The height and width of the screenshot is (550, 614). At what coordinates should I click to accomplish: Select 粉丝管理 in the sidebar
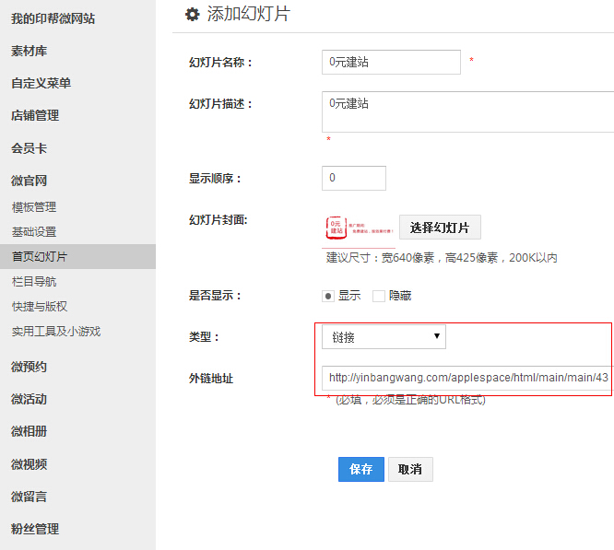(35, 529)
